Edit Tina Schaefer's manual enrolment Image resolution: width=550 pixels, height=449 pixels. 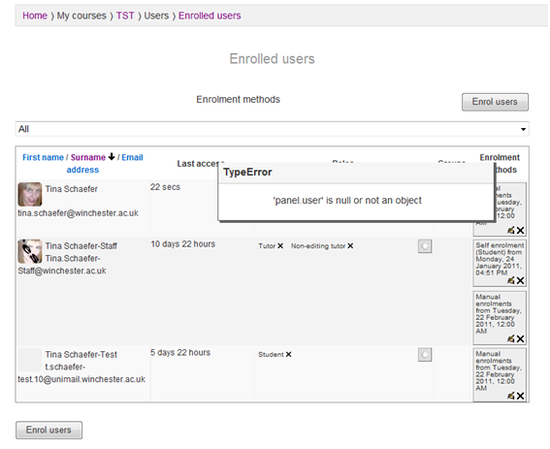coord(510,230)
